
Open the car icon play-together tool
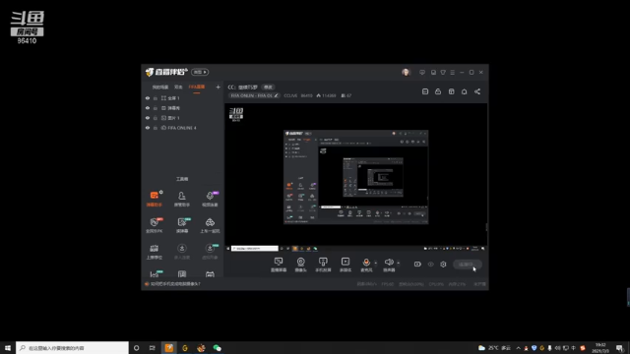point(210,225)
